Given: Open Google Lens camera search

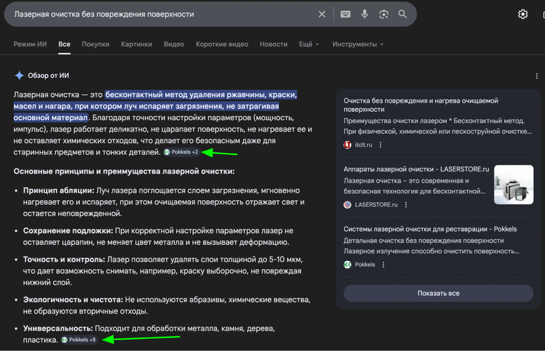Looking at the screenshot, I should [x=383, y=14].
